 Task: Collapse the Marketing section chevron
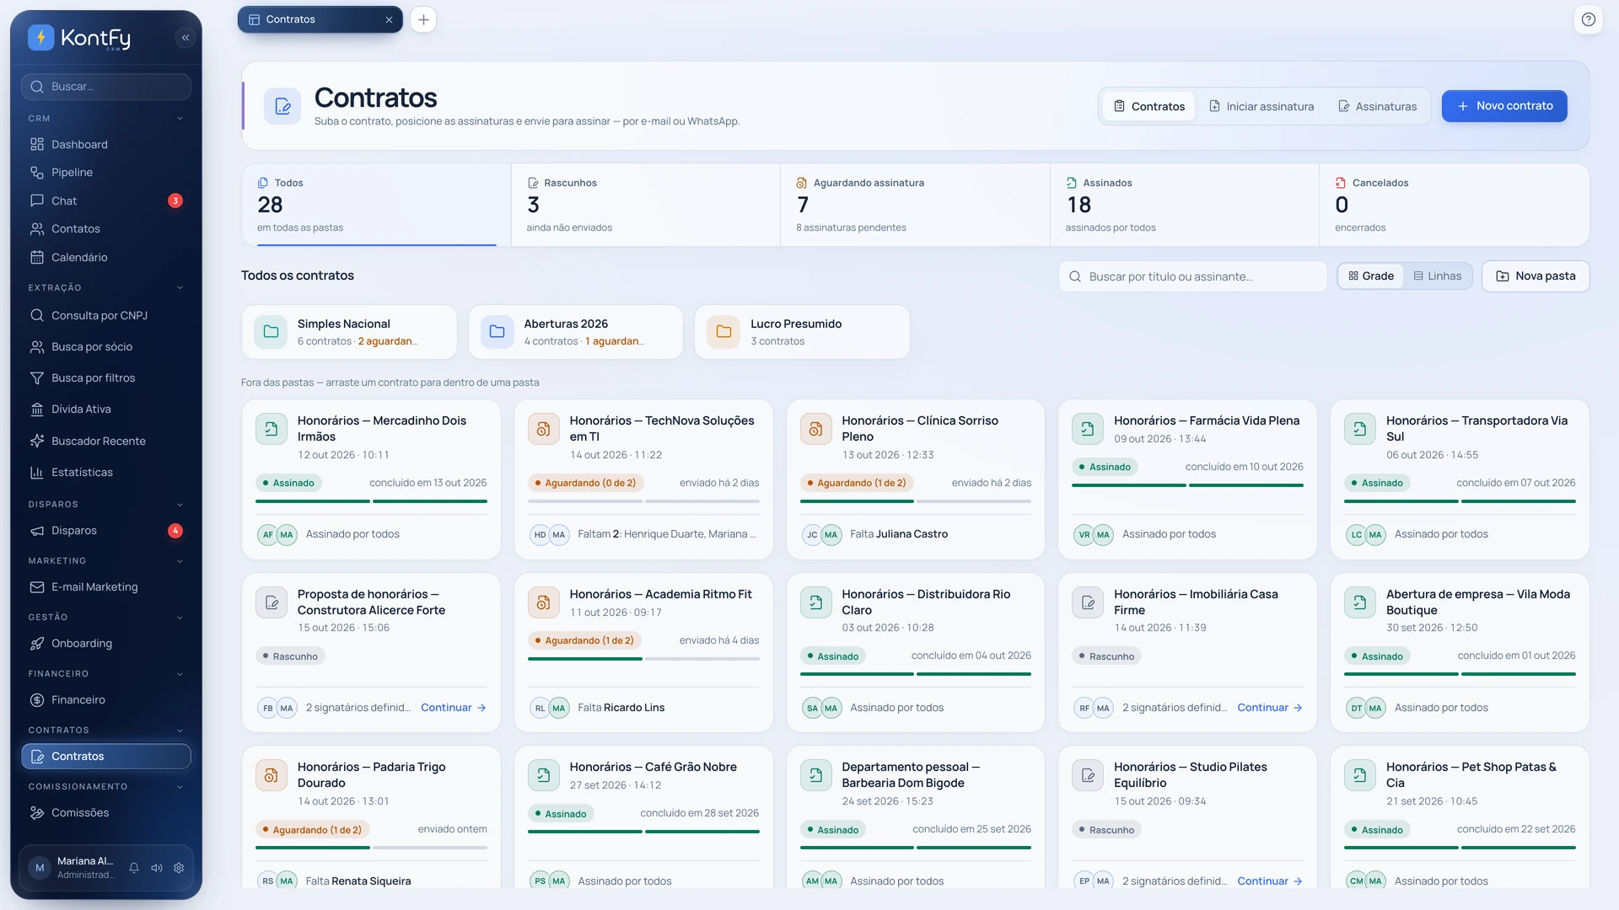pos(180,561)
